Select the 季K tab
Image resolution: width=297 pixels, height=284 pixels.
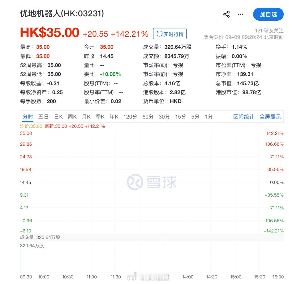(x=100, y=117)
